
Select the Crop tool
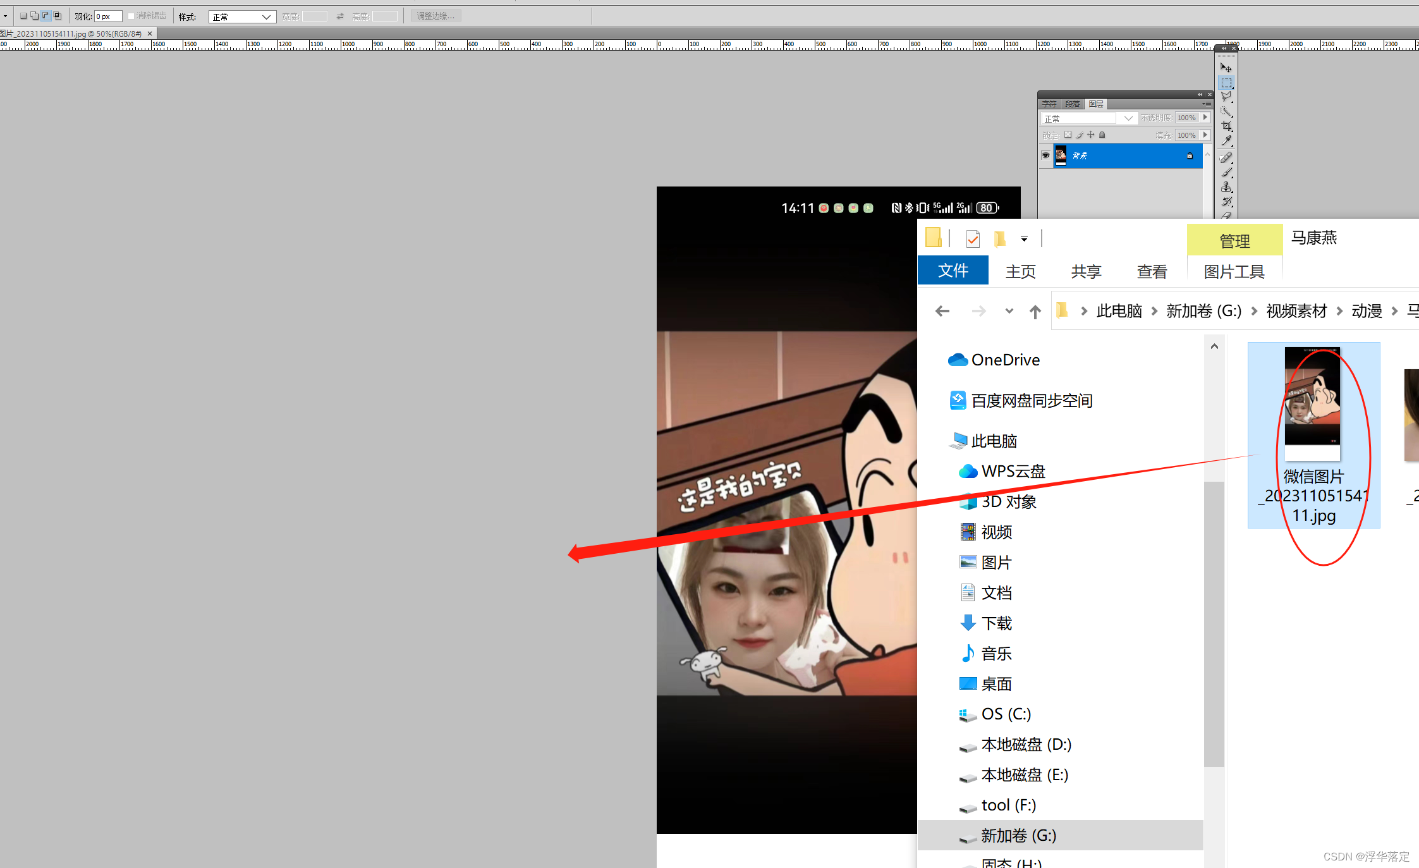(x=1226, y=126)
